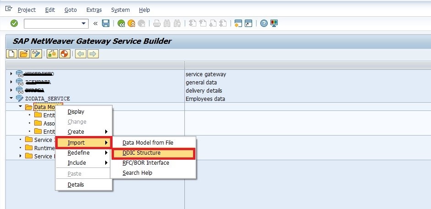Viewport: 431px width, 209px height.
Task: Click the Runtime folder icon in the tree
Action: 29,148
